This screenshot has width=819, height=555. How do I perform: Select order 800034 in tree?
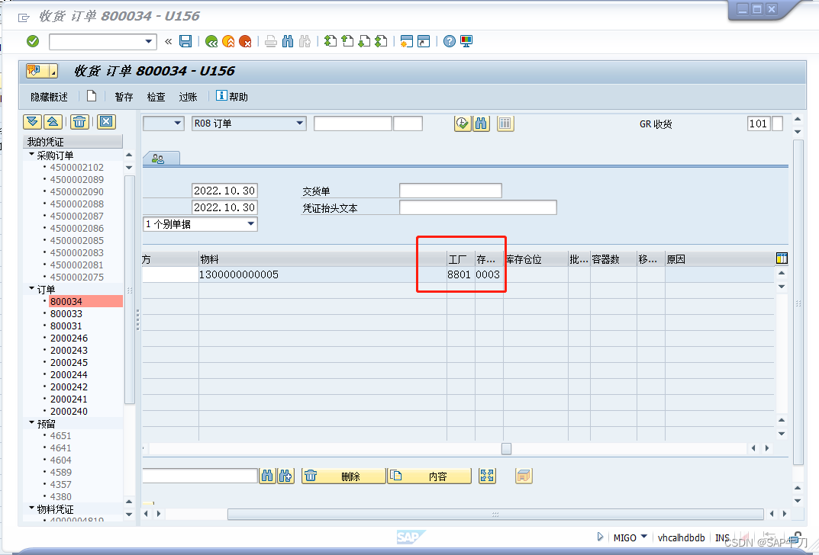coord(66,301)
